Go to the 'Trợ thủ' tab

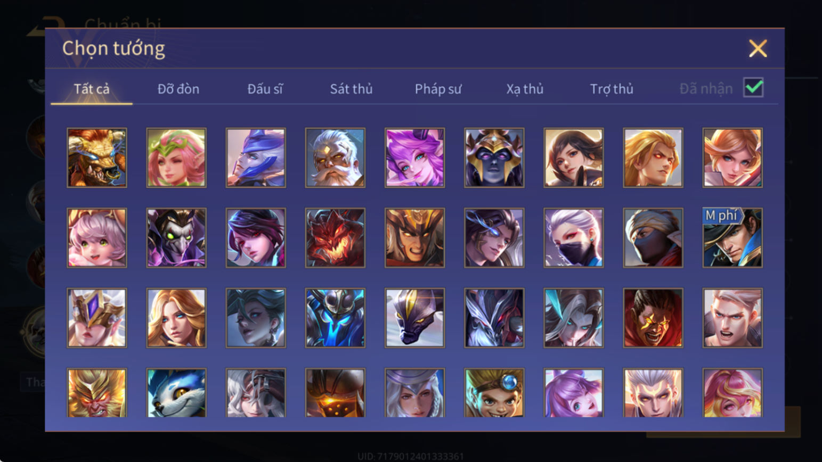(x=612, y=89)
